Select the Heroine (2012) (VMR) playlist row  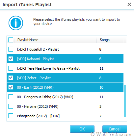click(x=65, y=106)
